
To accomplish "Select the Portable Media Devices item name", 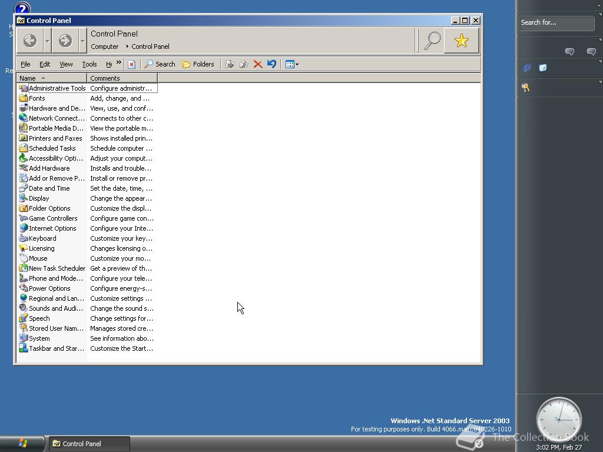I will (x=56, y=128).
